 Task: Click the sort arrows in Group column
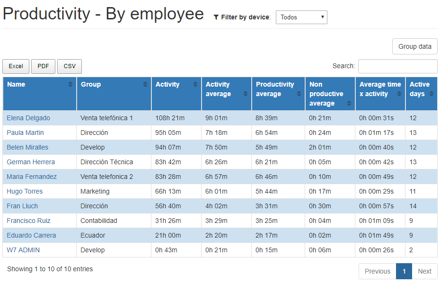pyautogui.click(x=145, y=84)
